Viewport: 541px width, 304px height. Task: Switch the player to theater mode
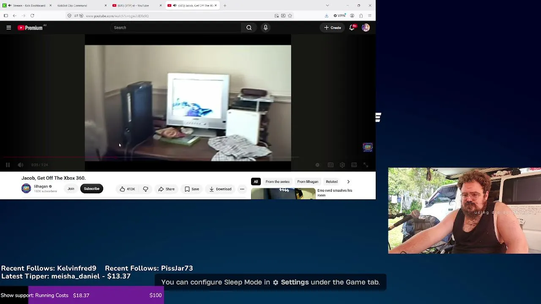coord(354,165)
